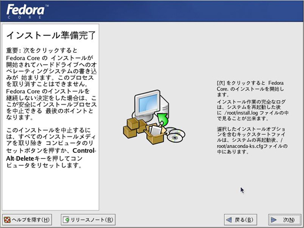Click the CD discs in the illustration
304x228 pixels.
point(176,135)
